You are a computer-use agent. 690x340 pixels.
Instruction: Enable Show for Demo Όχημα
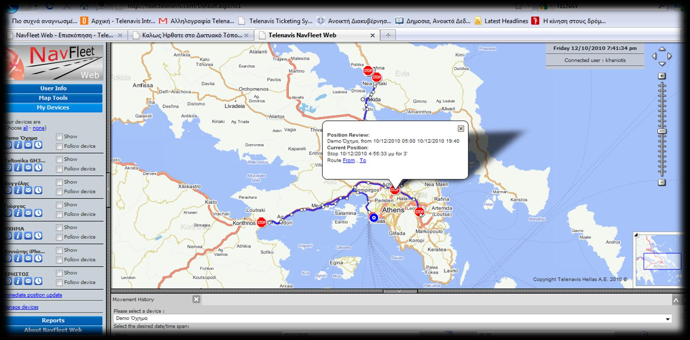[59, 137]
